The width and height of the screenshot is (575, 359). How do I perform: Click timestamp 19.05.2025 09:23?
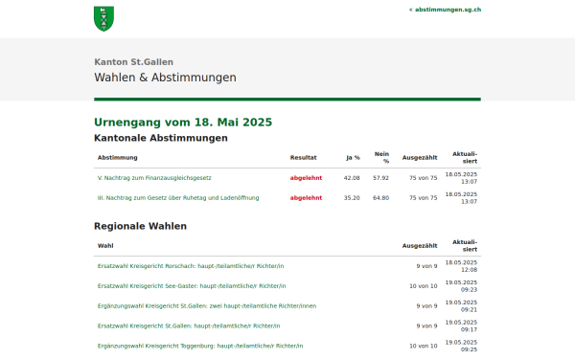coord(461,286)
